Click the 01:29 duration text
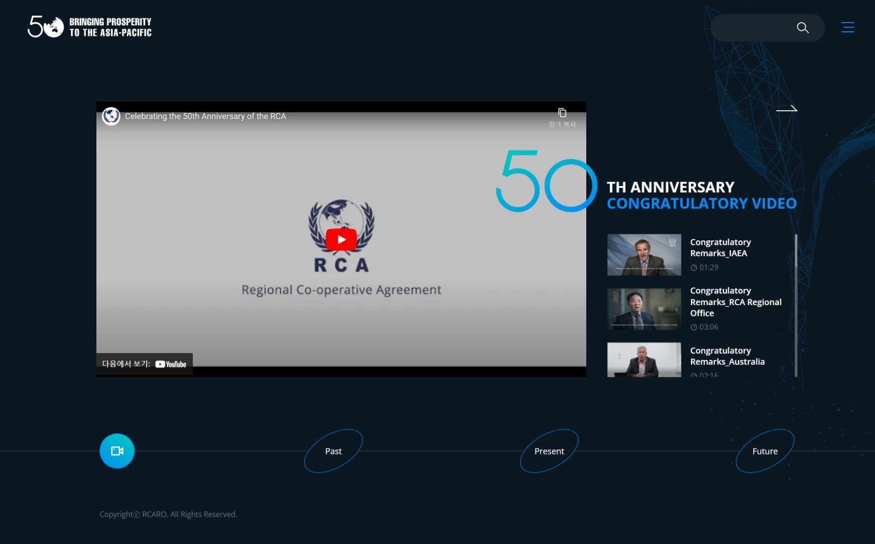The image size is (875, 544). pos(709,267)
